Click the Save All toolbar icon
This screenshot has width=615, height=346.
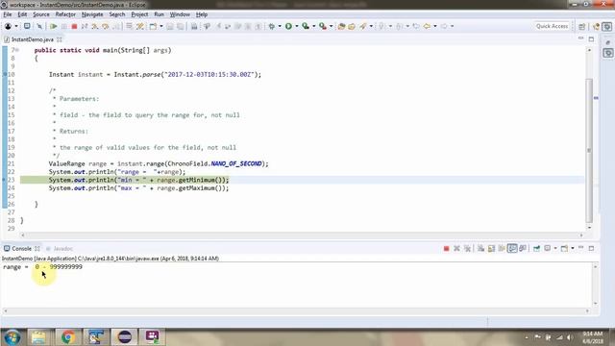[x=180, y=26]
